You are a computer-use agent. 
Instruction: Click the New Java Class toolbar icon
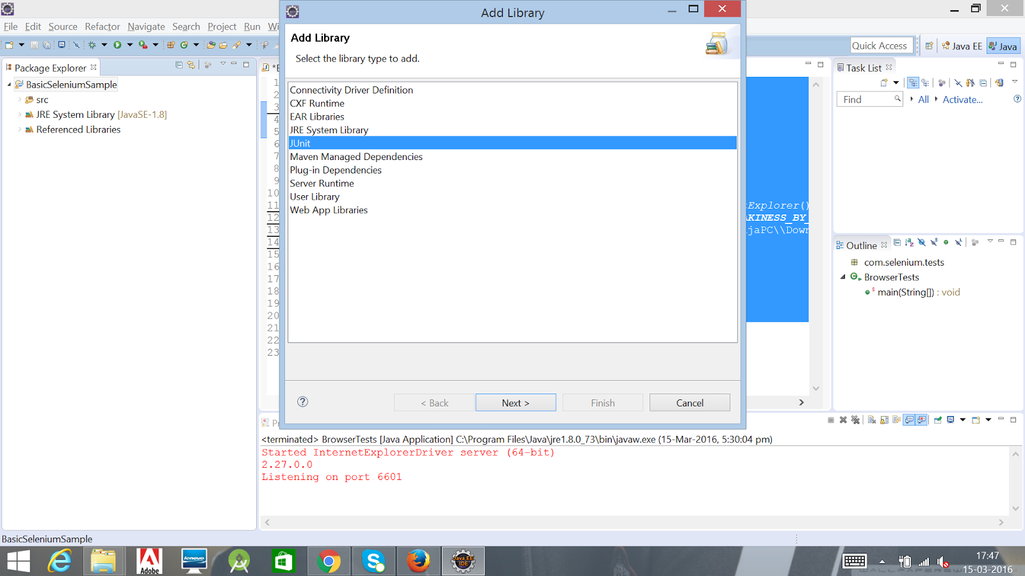184,45
